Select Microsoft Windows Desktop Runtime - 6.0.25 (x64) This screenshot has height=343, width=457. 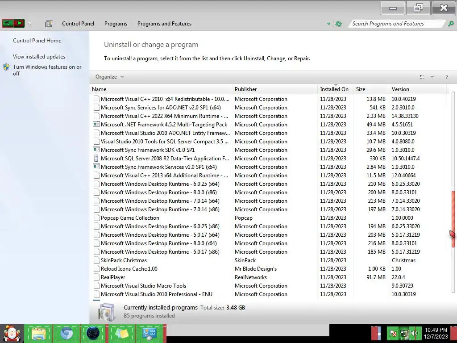coord(268,184)
